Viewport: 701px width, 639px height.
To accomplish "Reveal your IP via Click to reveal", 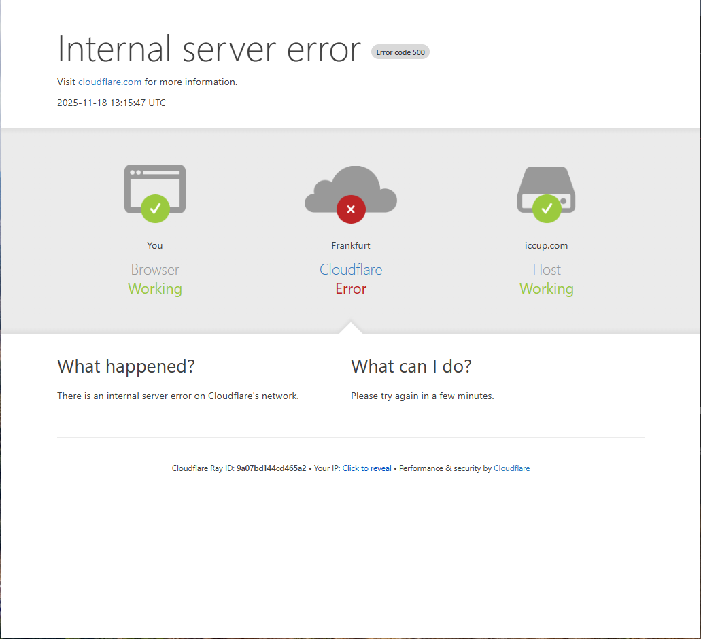I will [366, 468].
